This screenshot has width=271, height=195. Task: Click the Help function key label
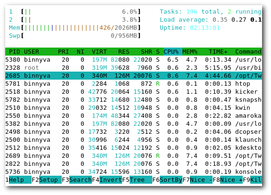coord(20,180)
